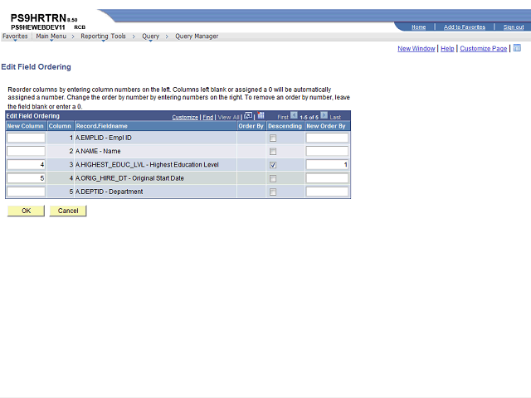The image size is (531, 398).
Task: Open the Favorites dropdown menu
Action: click(14, 36)
